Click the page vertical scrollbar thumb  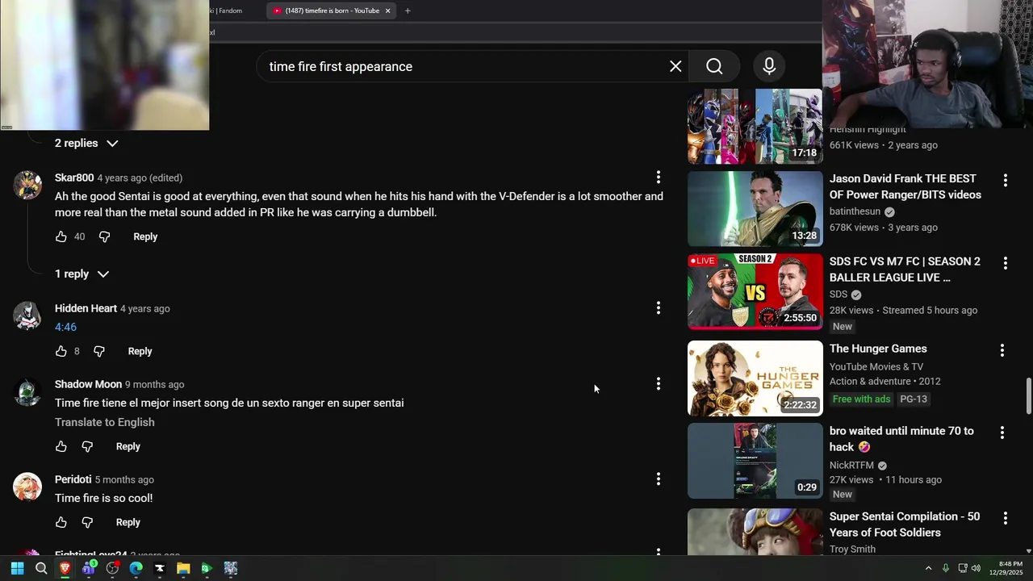[1028, 395]
